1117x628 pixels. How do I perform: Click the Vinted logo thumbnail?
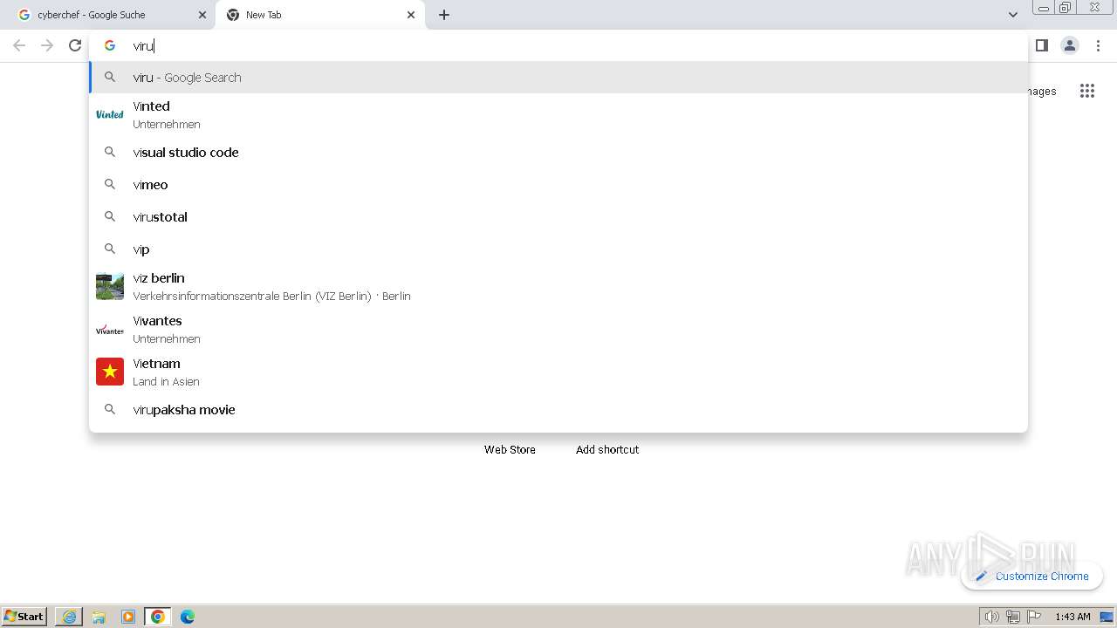(x=110, y=114)
